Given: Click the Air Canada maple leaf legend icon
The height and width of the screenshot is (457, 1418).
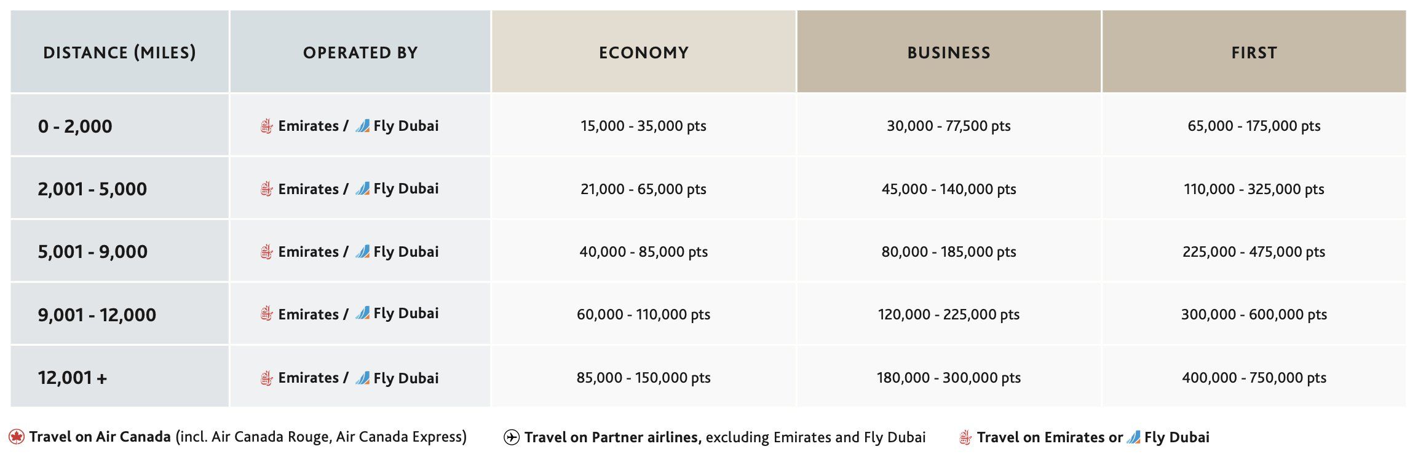Looking at the screenshot, I should 17,437.
